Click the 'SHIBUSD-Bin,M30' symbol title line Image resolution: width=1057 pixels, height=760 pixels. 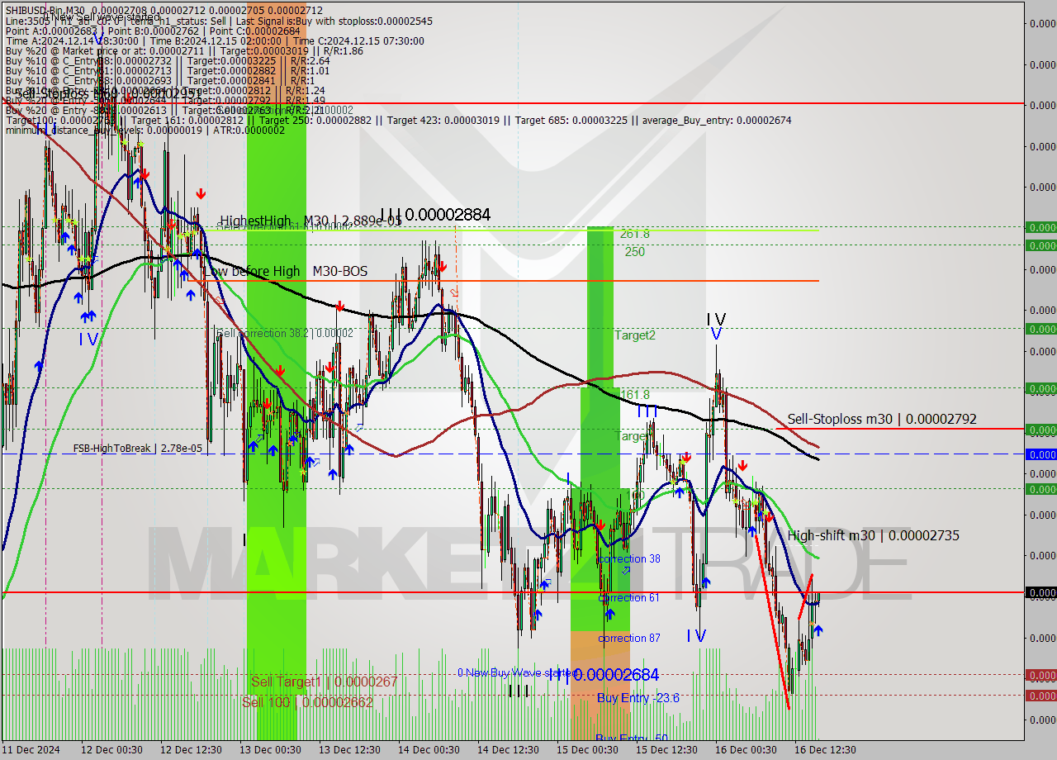[x=164, y=10]
